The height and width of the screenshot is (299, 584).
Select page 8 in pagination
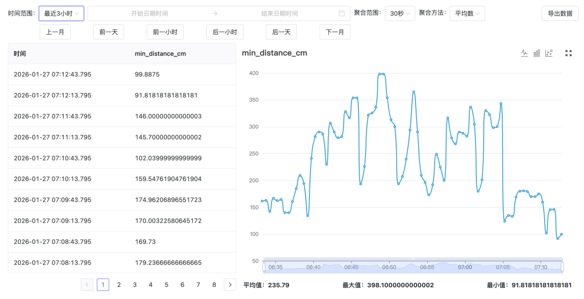pos(214,285)
